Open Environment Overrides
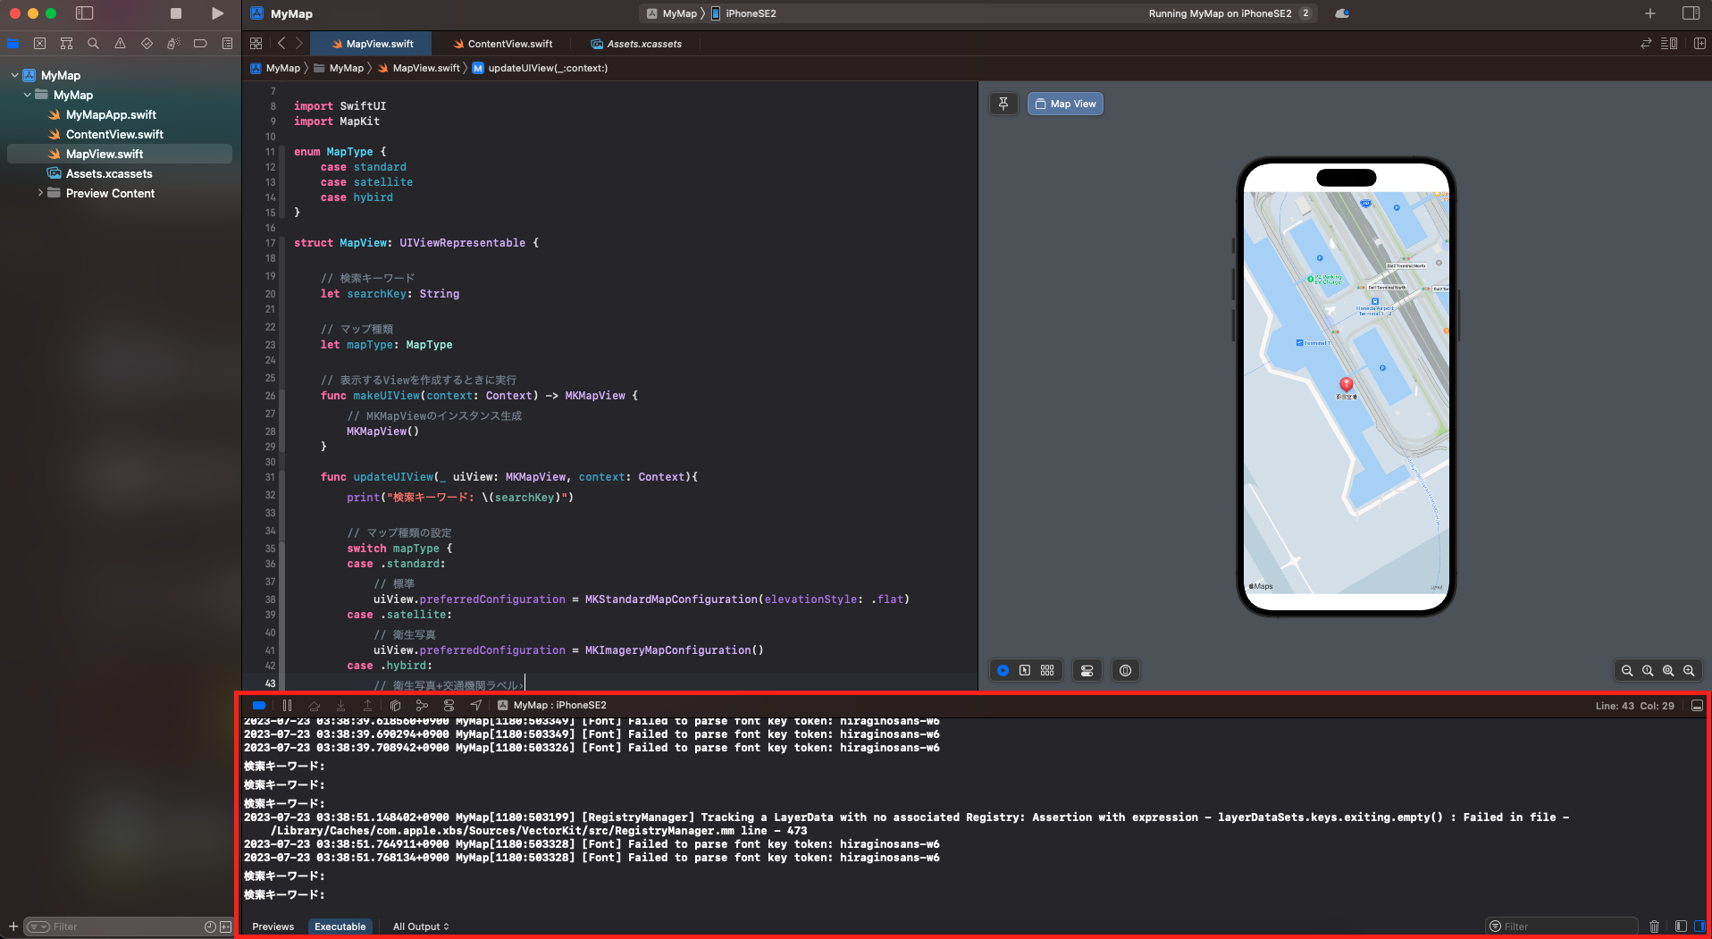 449,705
